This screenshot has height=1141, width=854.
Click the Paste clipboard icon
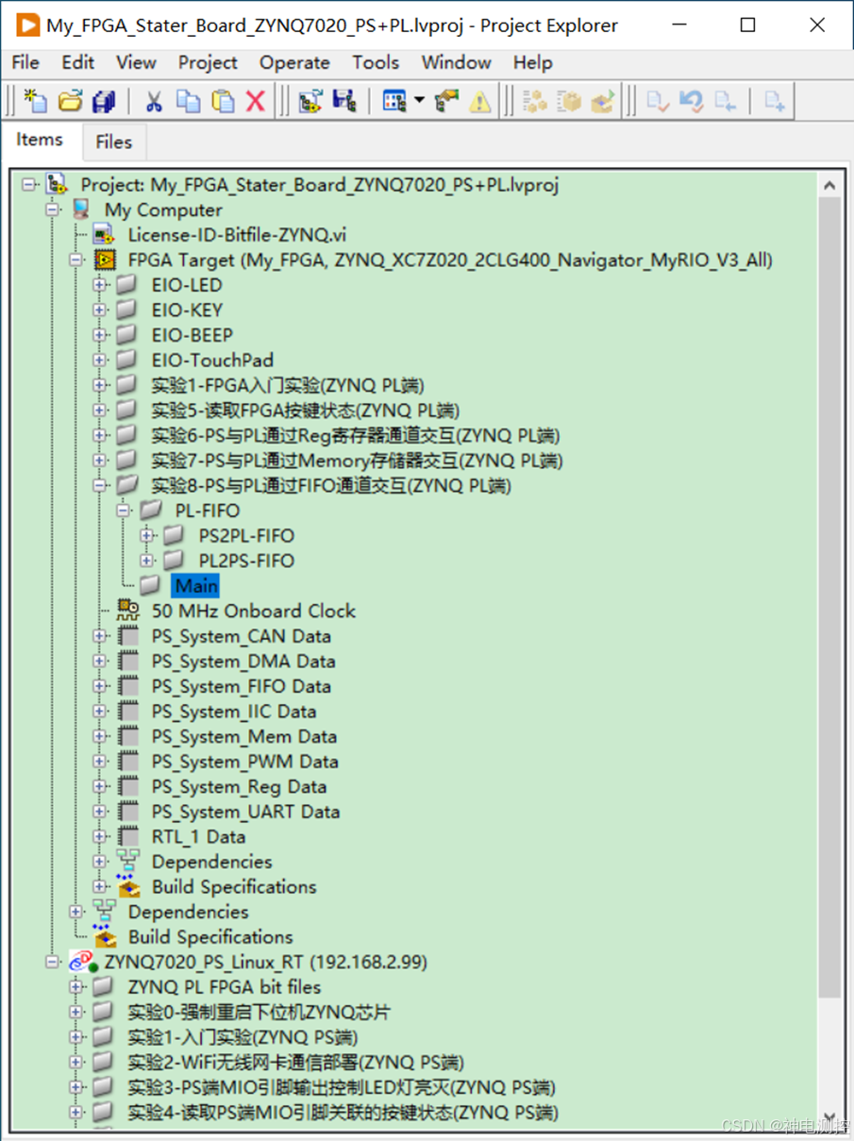pos(223,101)
